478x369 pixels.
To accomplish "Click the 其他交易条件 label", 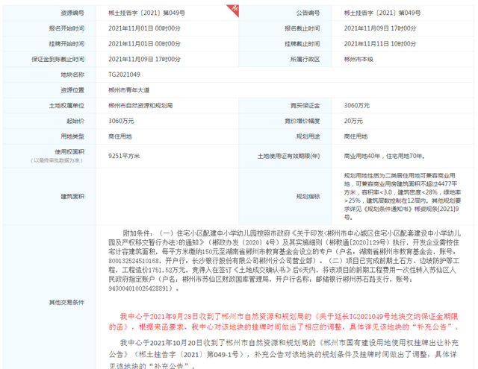I will [x=66, y=303].
